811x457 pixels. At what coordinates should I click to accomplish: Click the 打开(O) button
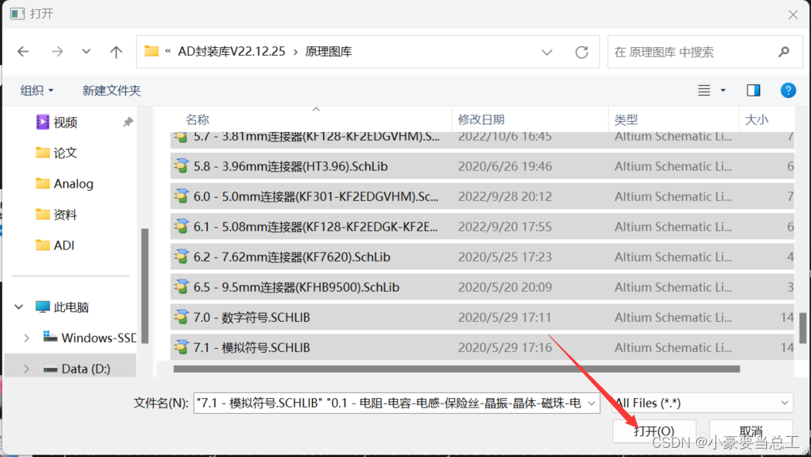coord(653,431)
